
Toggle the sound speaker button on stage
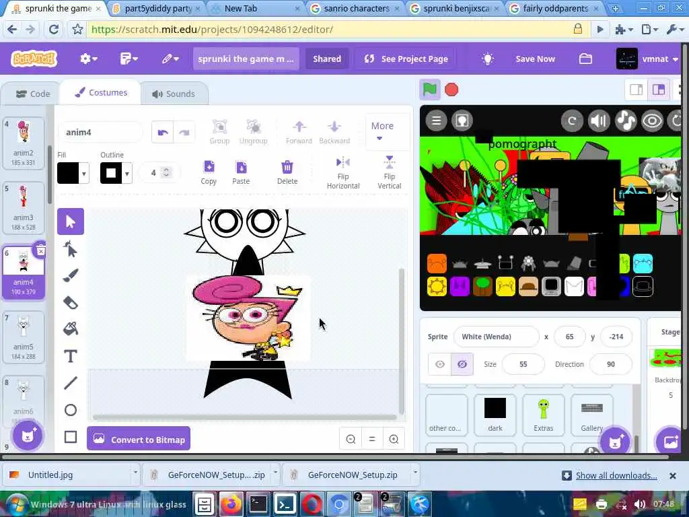(x=599, y=120)
